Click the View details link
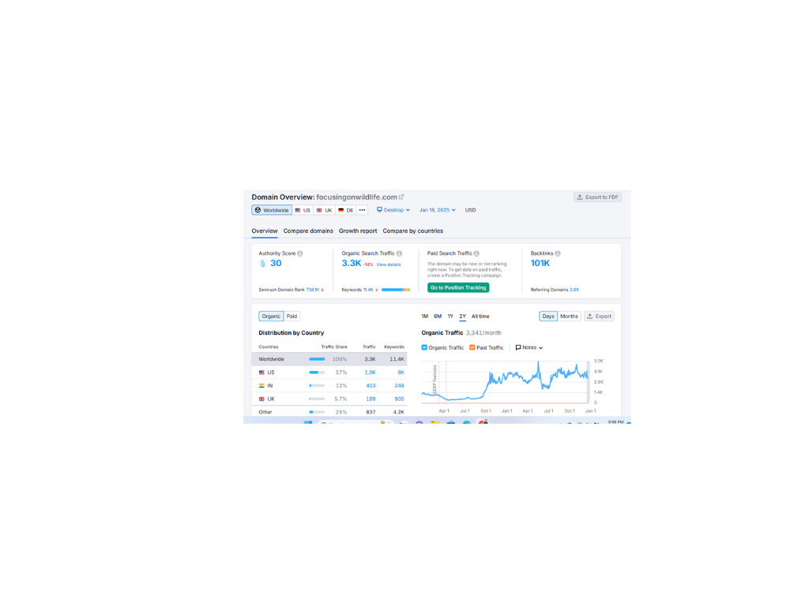 click(389, 264)
